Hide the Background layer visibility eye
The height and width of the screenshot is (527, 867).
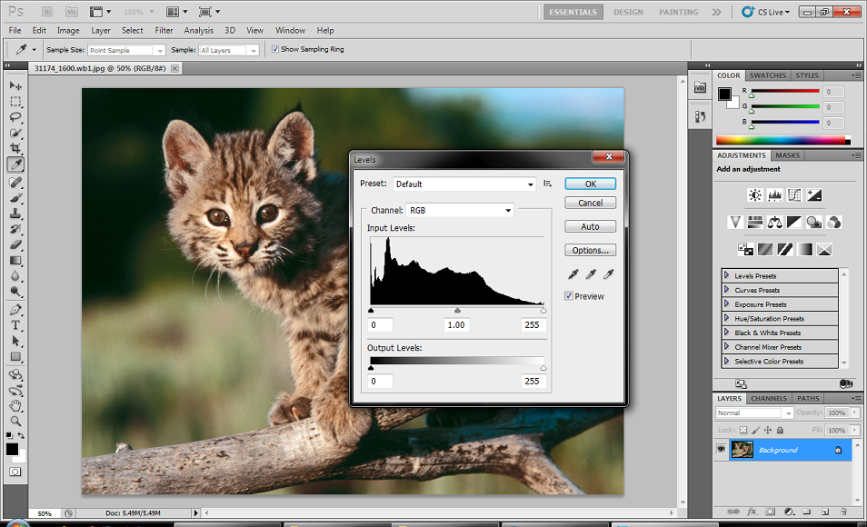[721, 450]
